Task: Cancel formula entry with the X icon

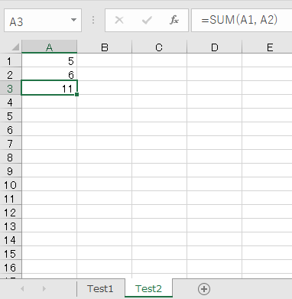Action: tap(119, 20)
